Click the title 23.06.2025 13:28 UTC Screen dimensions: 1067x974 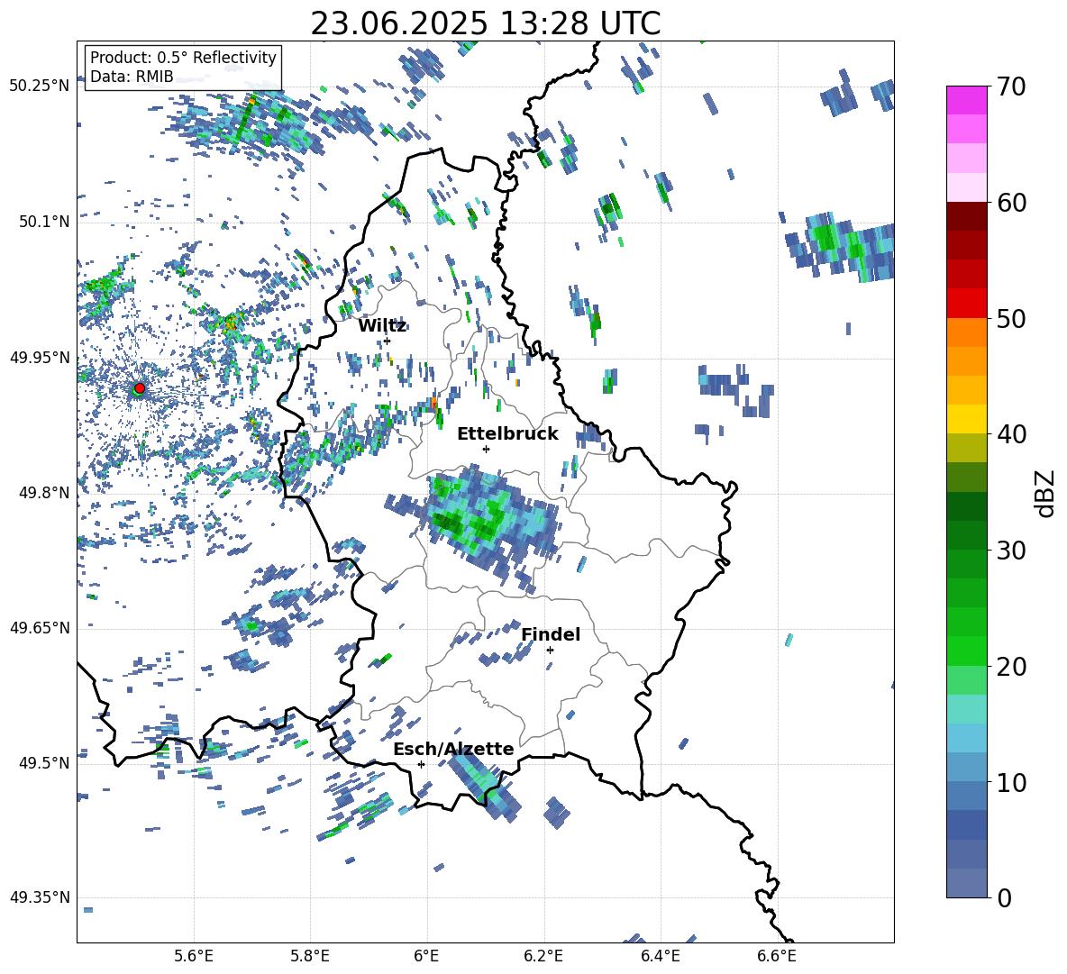486,23
